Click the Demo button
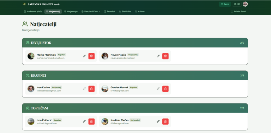 225,4
